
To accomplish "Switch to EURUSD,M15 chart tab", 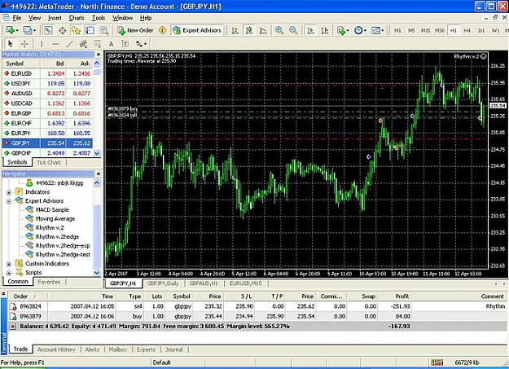I will [245, 283].
